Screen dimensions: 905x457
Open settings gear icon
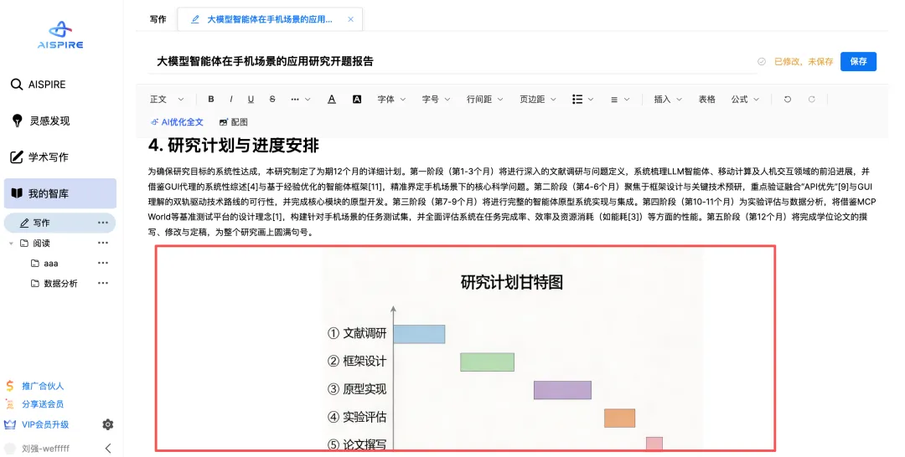[x=108, y=424]
